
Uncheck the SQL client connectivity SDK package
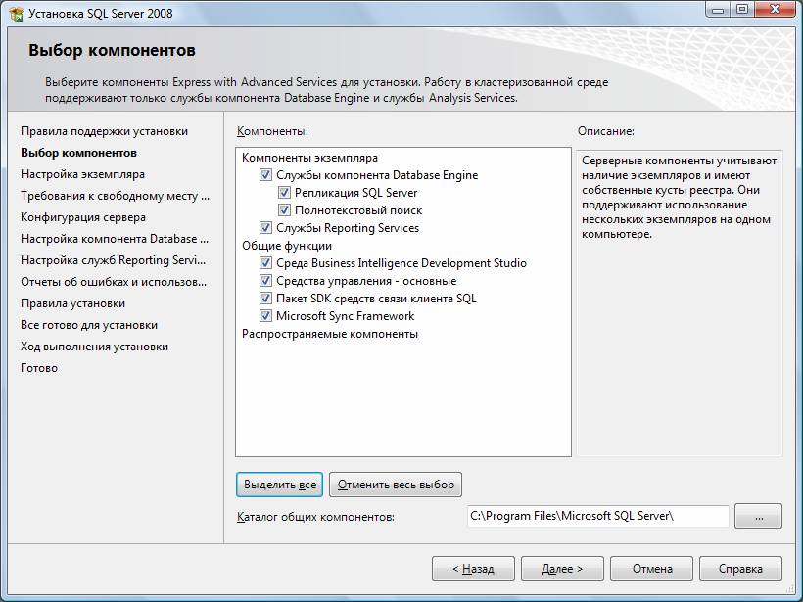coord(265,299)
